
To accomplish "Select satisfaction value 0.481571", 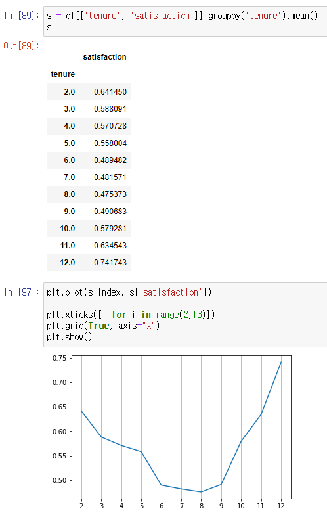I will [110, 177].
